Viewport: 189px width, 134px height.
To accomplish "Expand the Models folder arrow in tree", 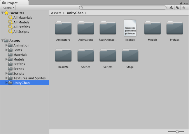I will click(7, 59).
